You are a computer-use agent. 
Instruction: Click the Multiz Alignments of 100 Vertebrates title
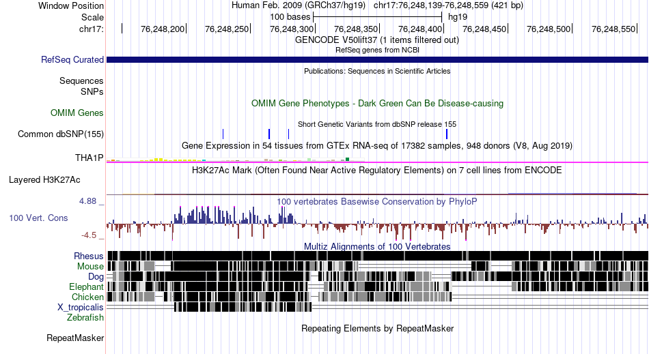pyautogui.click(x=377, y=247)
